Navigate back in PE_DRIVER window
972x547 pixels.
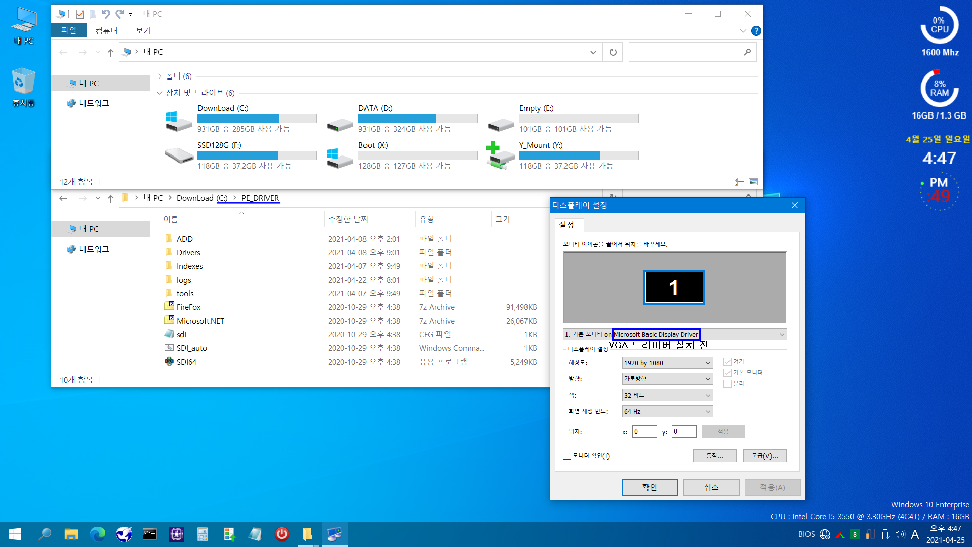63,198
